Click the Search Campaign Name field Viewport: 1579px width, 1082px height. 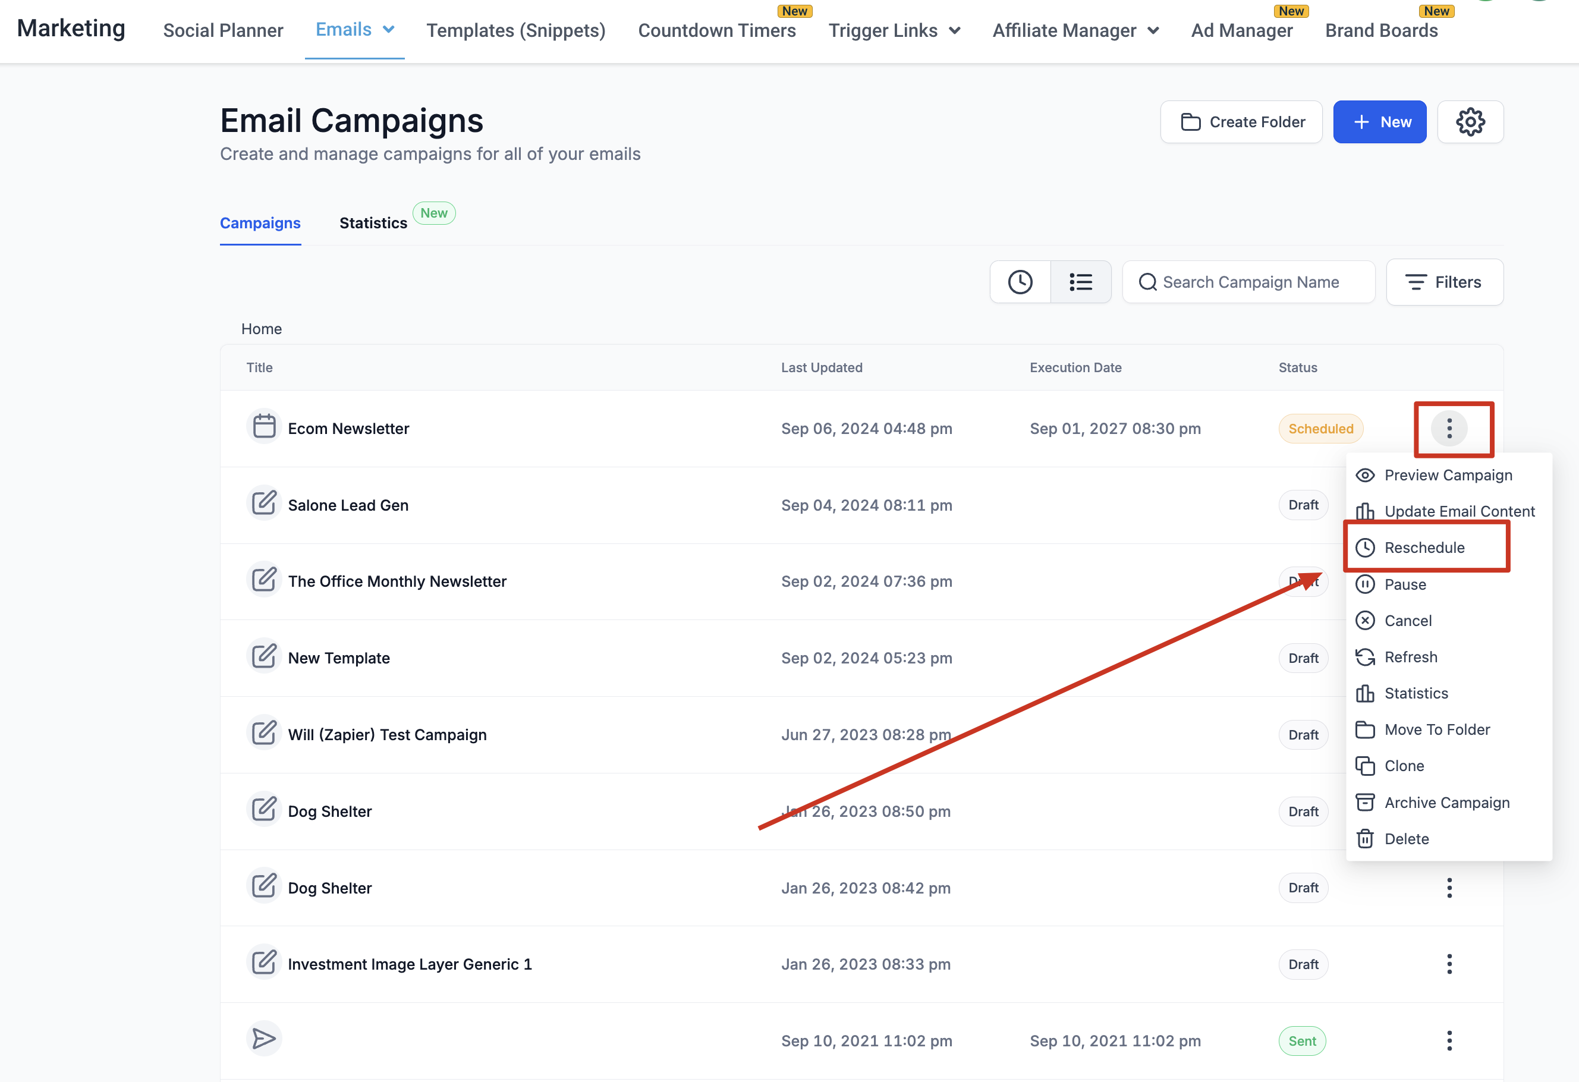[x=1250, y=282]
